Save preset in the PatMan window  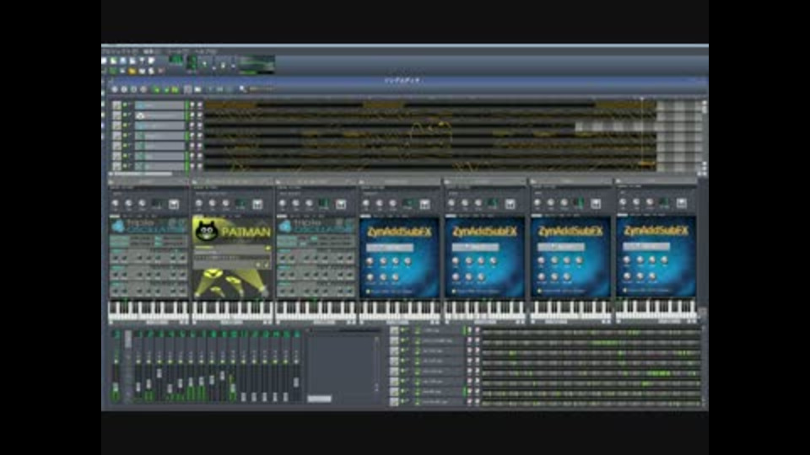[257, 204]
